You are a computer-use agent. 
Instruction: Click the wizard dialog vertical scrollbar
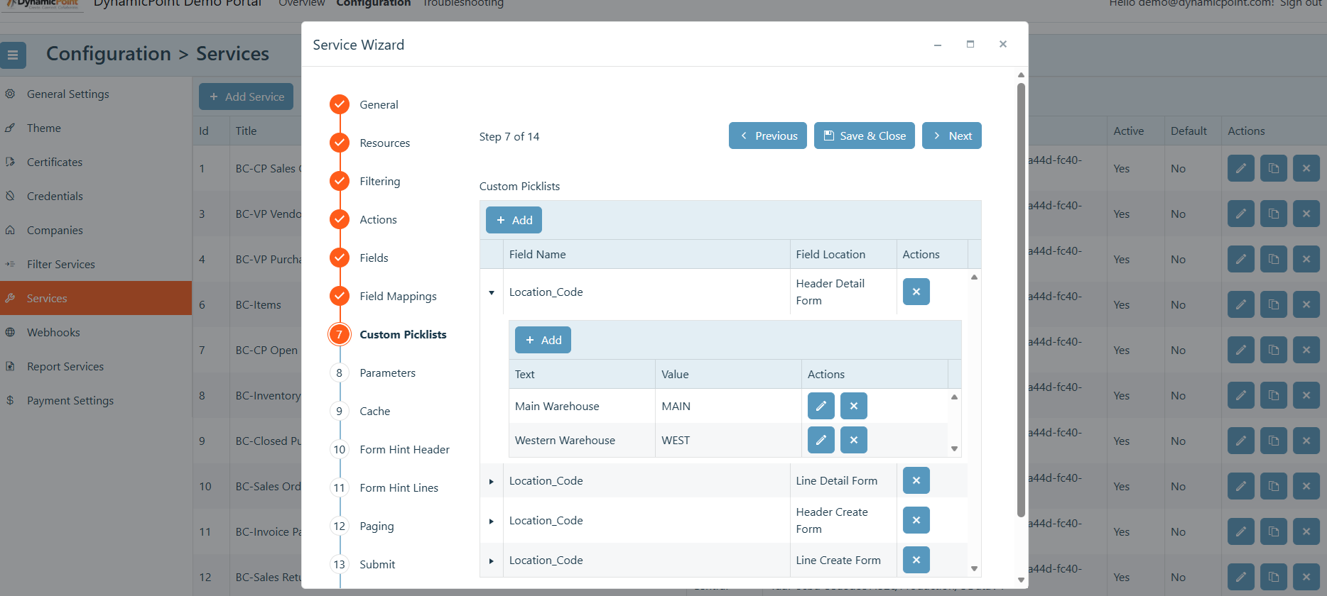coord(1021,299)
